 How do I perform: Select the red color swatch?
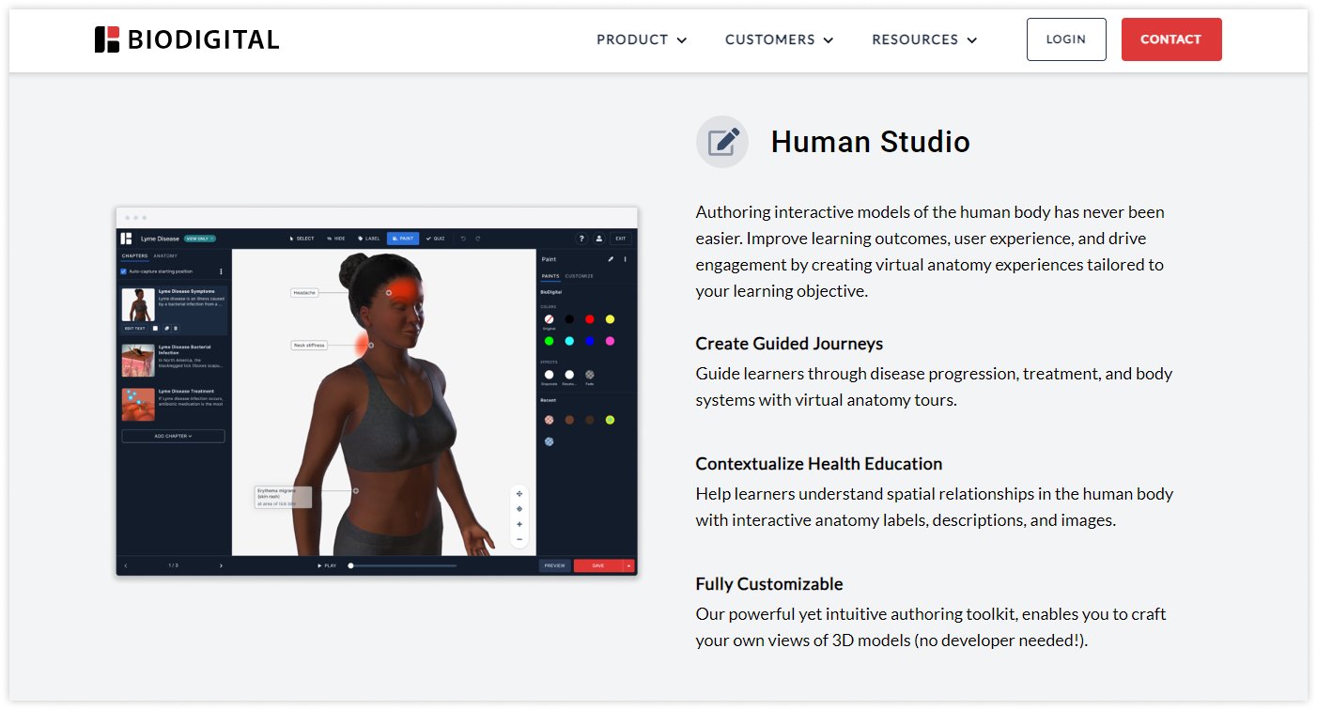(590, 319)
